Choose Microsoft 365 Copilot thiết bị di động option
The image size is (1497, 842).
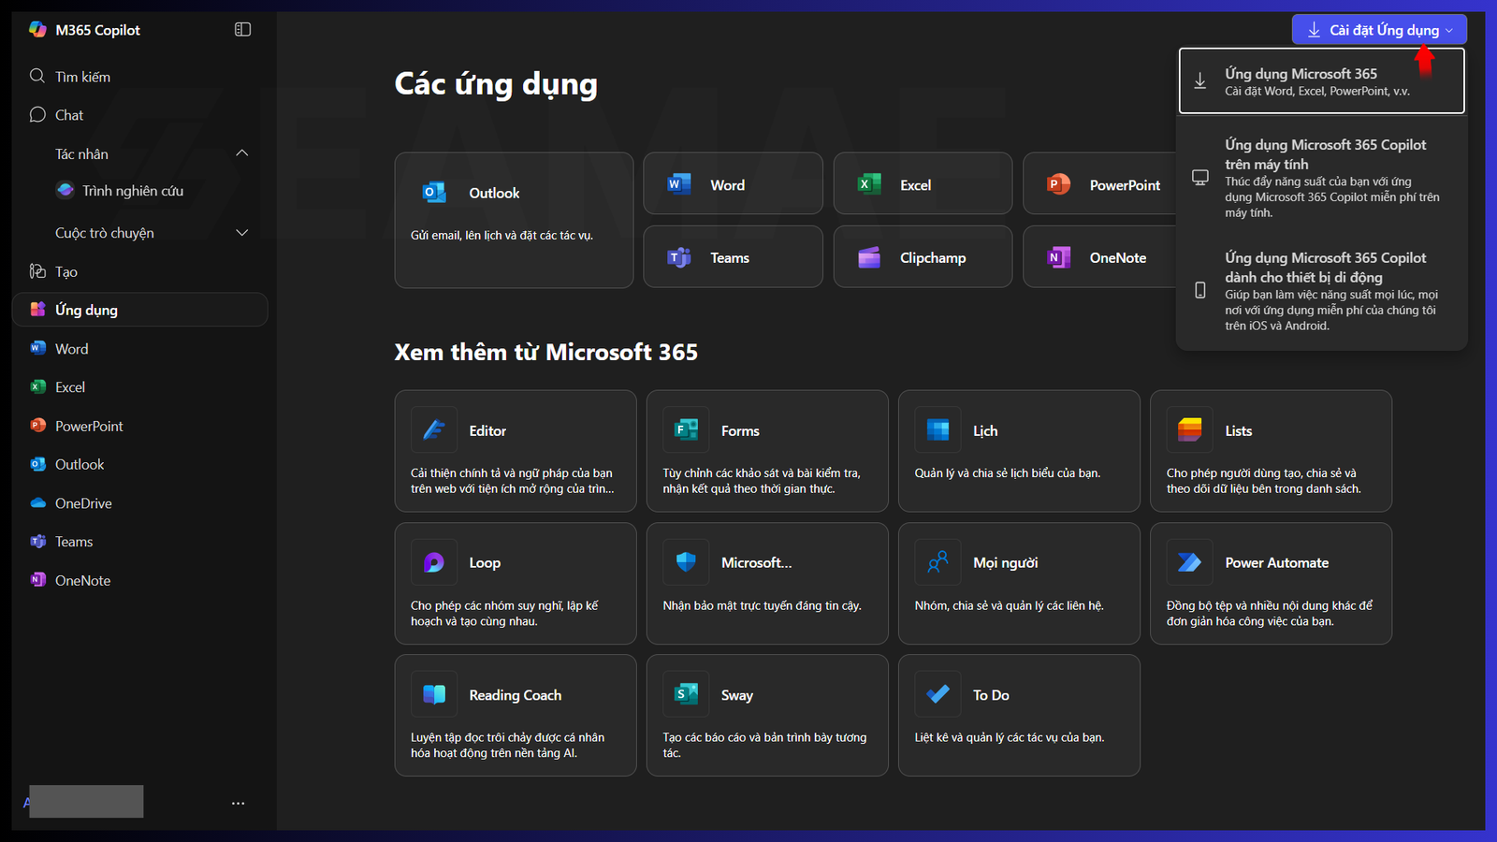point(1321,290)
